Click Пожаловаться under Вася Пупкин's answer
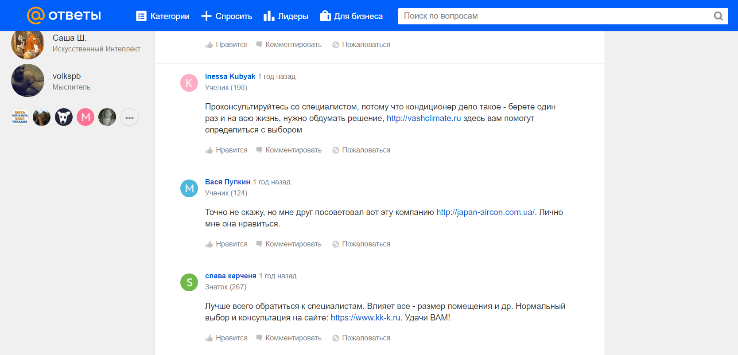The width and height of the screenshot is (738, 355). point(366,244)
